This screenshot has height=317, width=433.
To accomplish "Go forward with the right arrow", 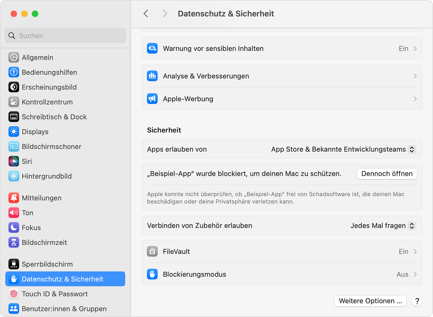I will [x=165, y=14].
